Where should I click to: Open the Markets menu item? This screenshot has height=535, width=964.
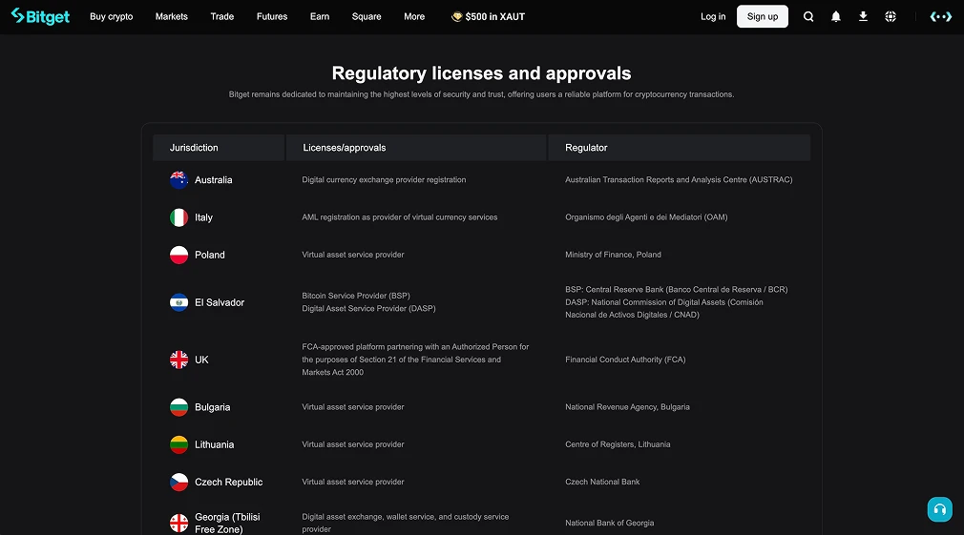coord(172,16)
